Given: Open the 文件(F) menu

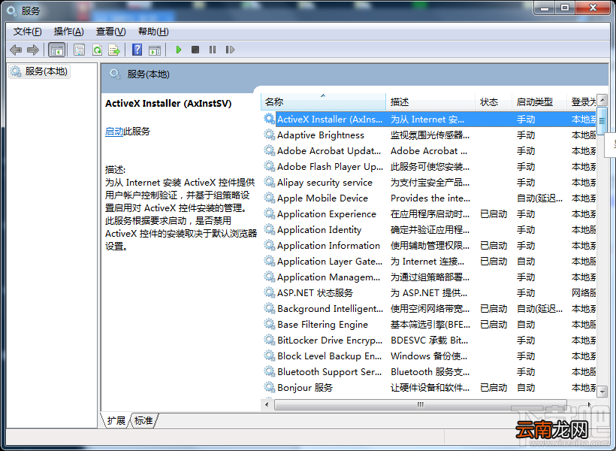Looking at the screenshot, I should tap(27, 32).
